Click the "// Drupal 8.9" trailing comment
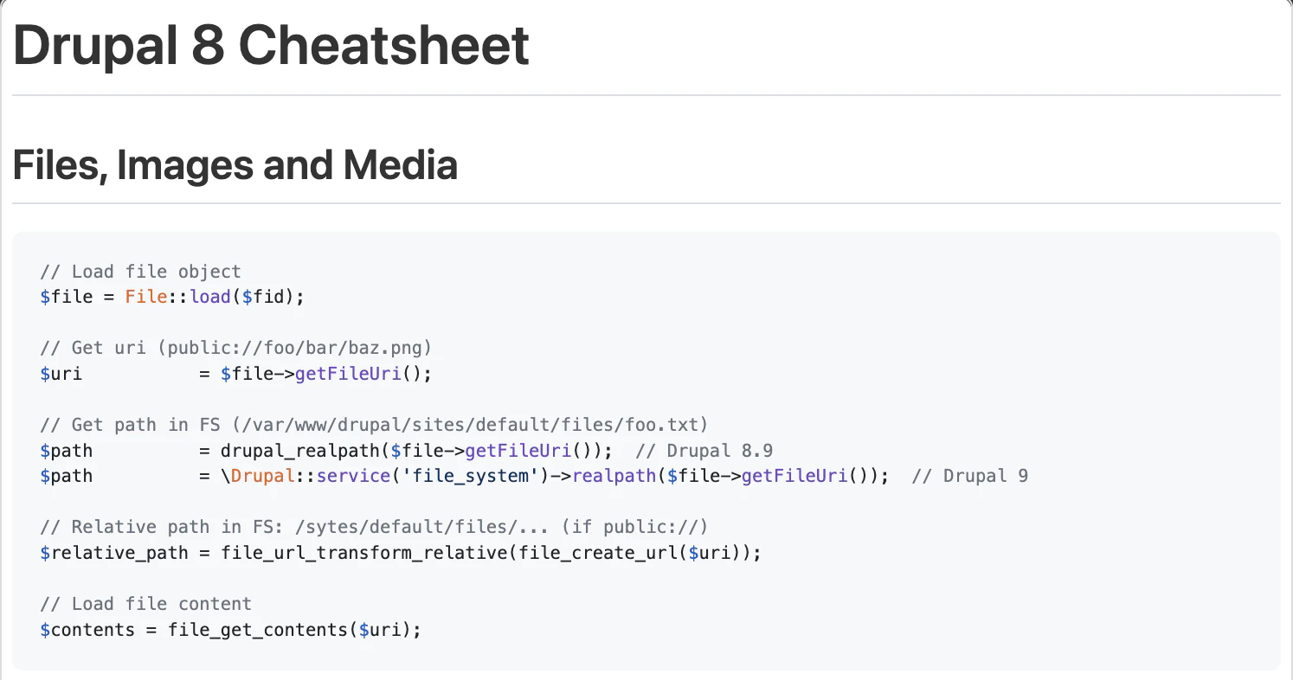 click(x=704, y=451)
